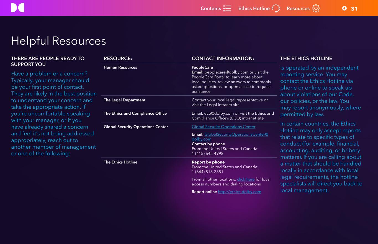Screen dimensions: 378x244
Task: Select the Contents label in top navigation
Action: 210,9
